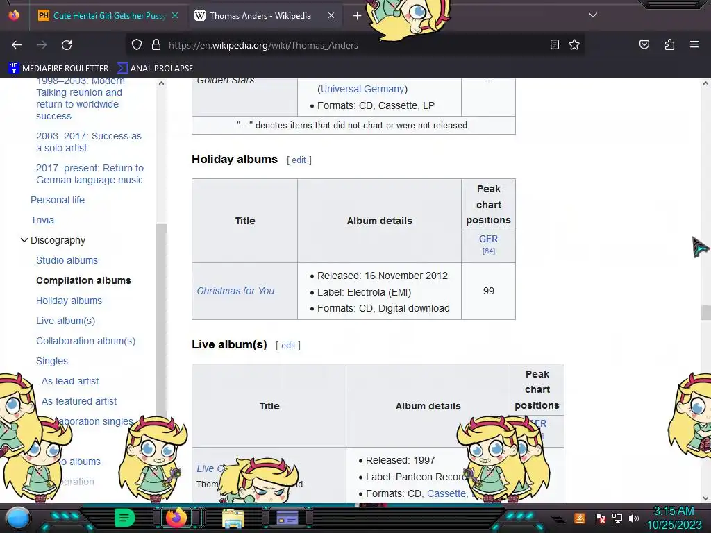Reload the current page
This screenshot has width=711, height=533.
(x=67, y=45)
